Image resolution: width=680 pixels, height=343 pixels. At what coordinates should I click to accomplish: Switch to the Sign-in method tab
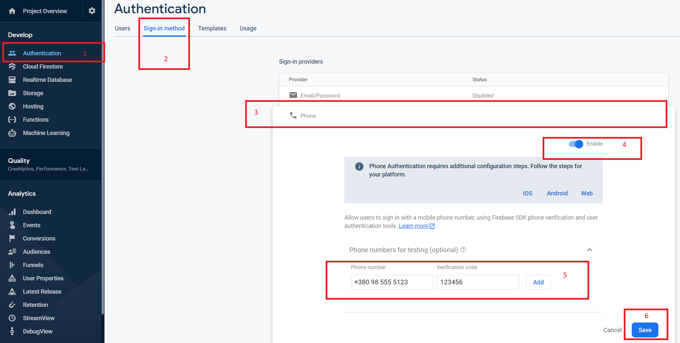pos(164,28)
